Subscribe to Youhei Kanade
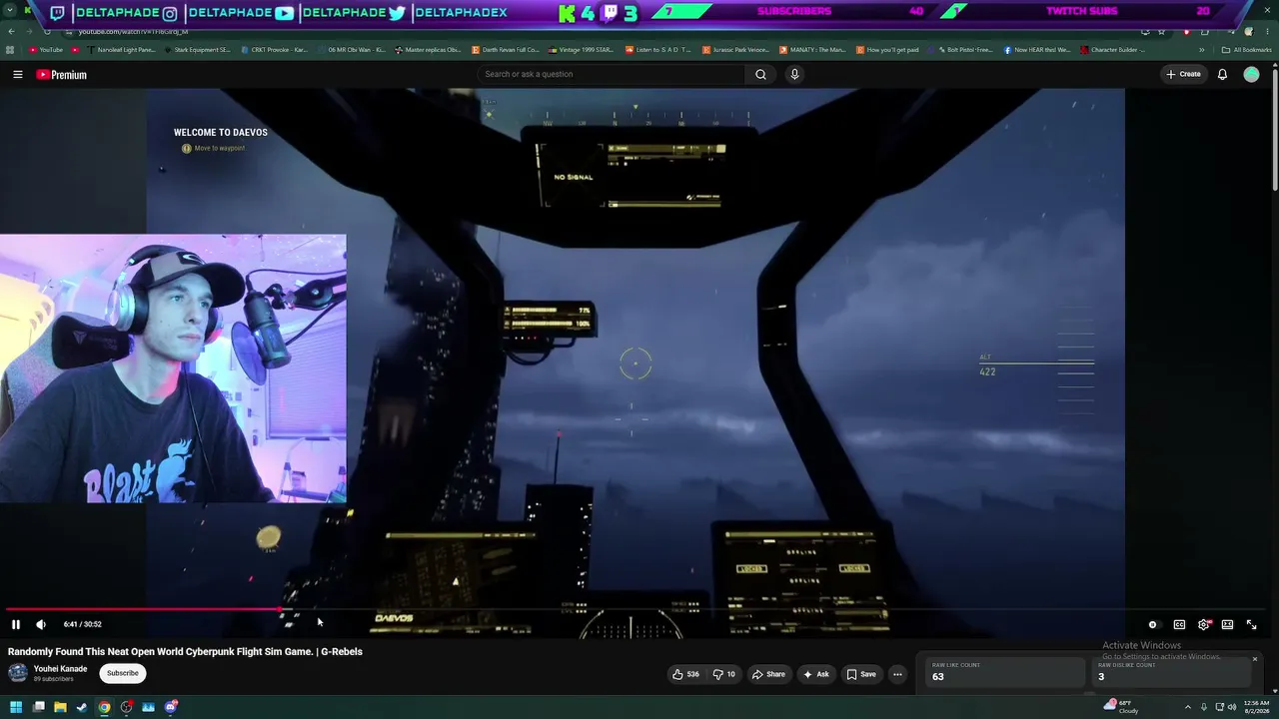 123,673
